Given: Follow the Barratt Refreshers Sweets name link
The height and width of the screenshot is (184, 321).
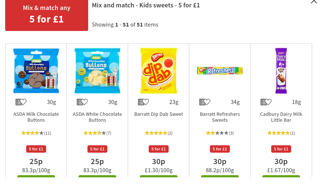Looking at the screenshot, I should 220,117.
